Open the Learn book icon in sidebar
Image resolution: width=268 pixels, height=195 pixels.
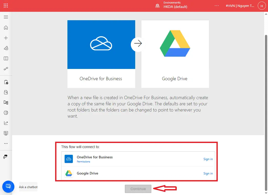pos(6,58)
